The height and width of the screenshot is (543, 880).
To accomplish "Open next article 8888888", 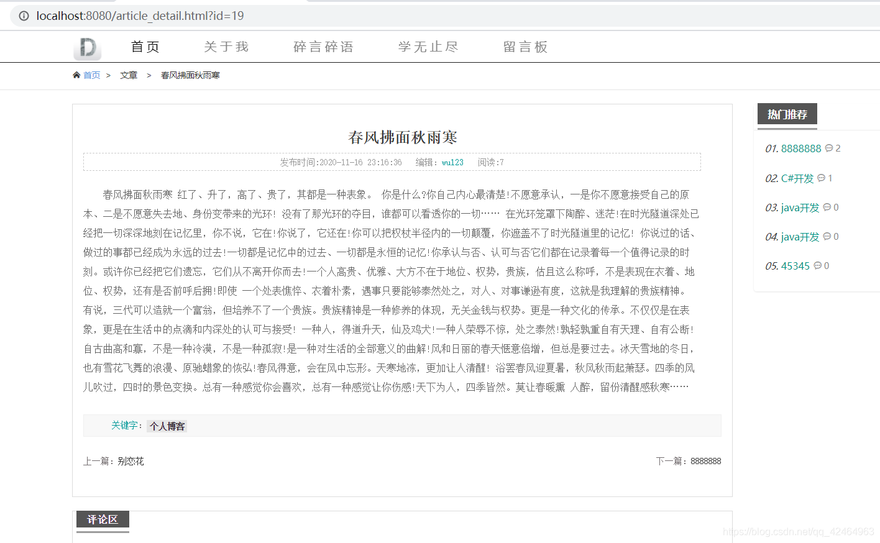I will coord(706,461).
